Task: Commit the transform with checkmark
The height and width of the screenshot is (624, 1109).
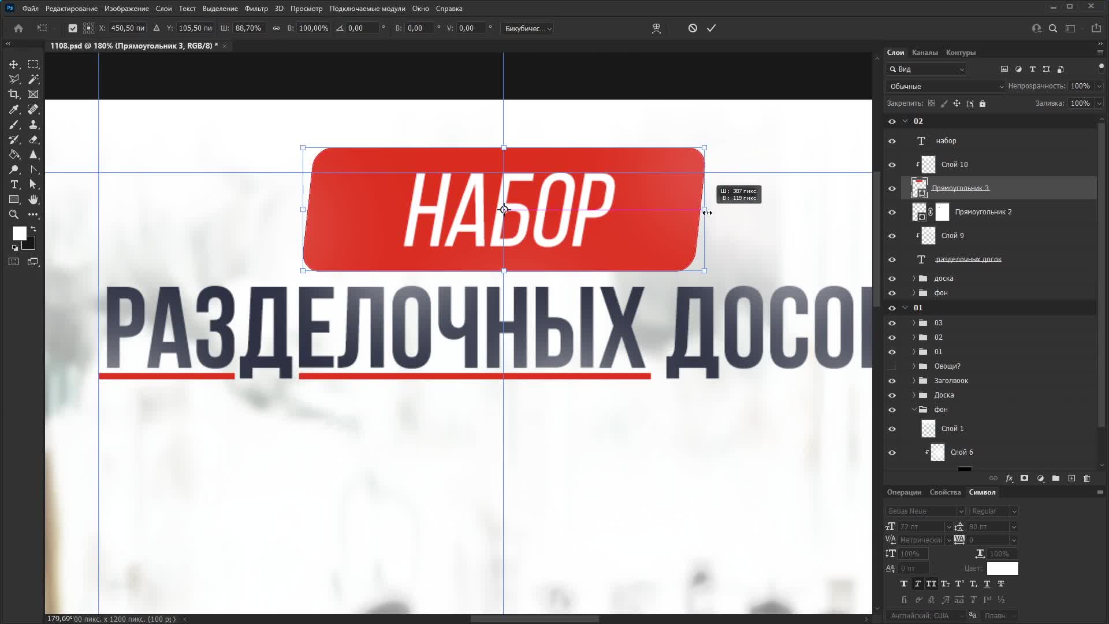Action: pyautogui.click(x=711, y=28)
